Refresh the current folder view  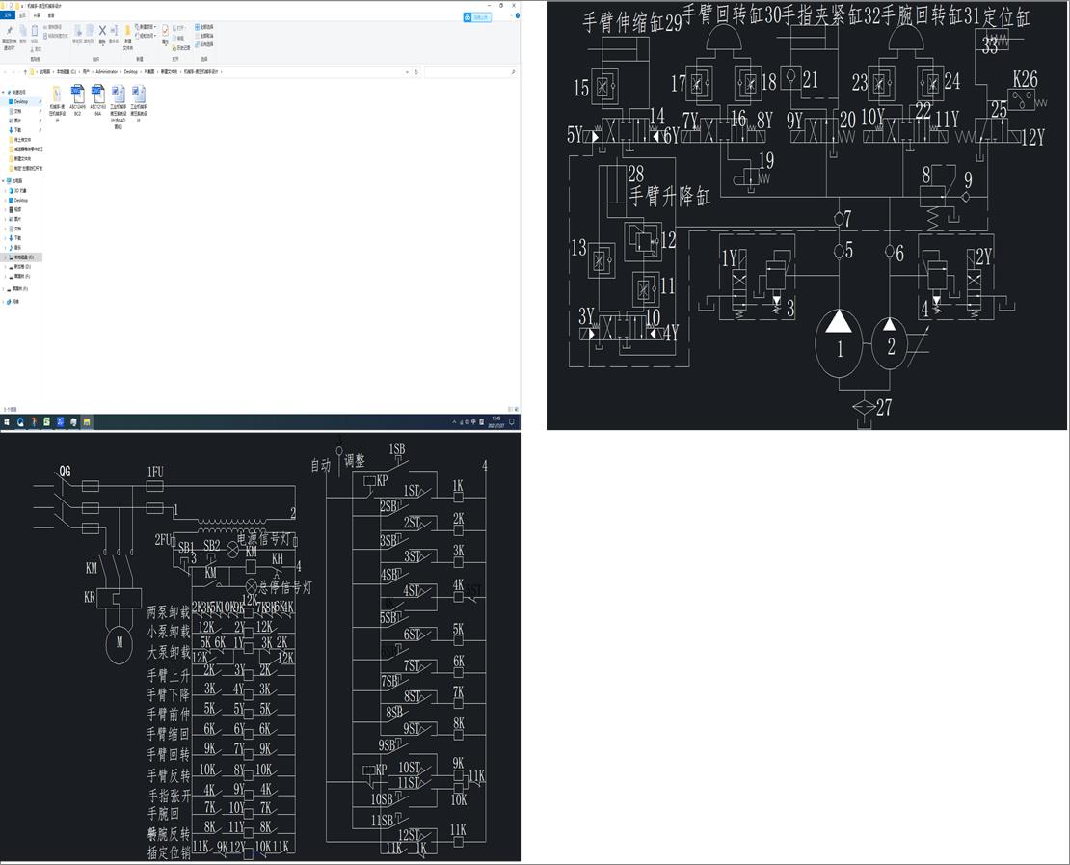[416, 71]
